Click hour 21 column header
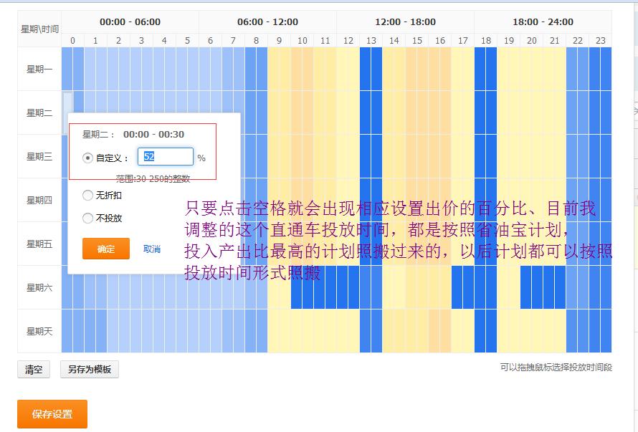The width and height of the screenshot is (638, 432). click(x=555, y=40)
